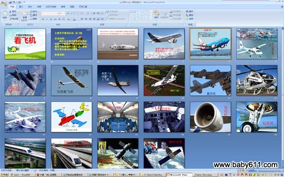
Task: Click the Save icon in quick access toolbar
Action: 10,2
